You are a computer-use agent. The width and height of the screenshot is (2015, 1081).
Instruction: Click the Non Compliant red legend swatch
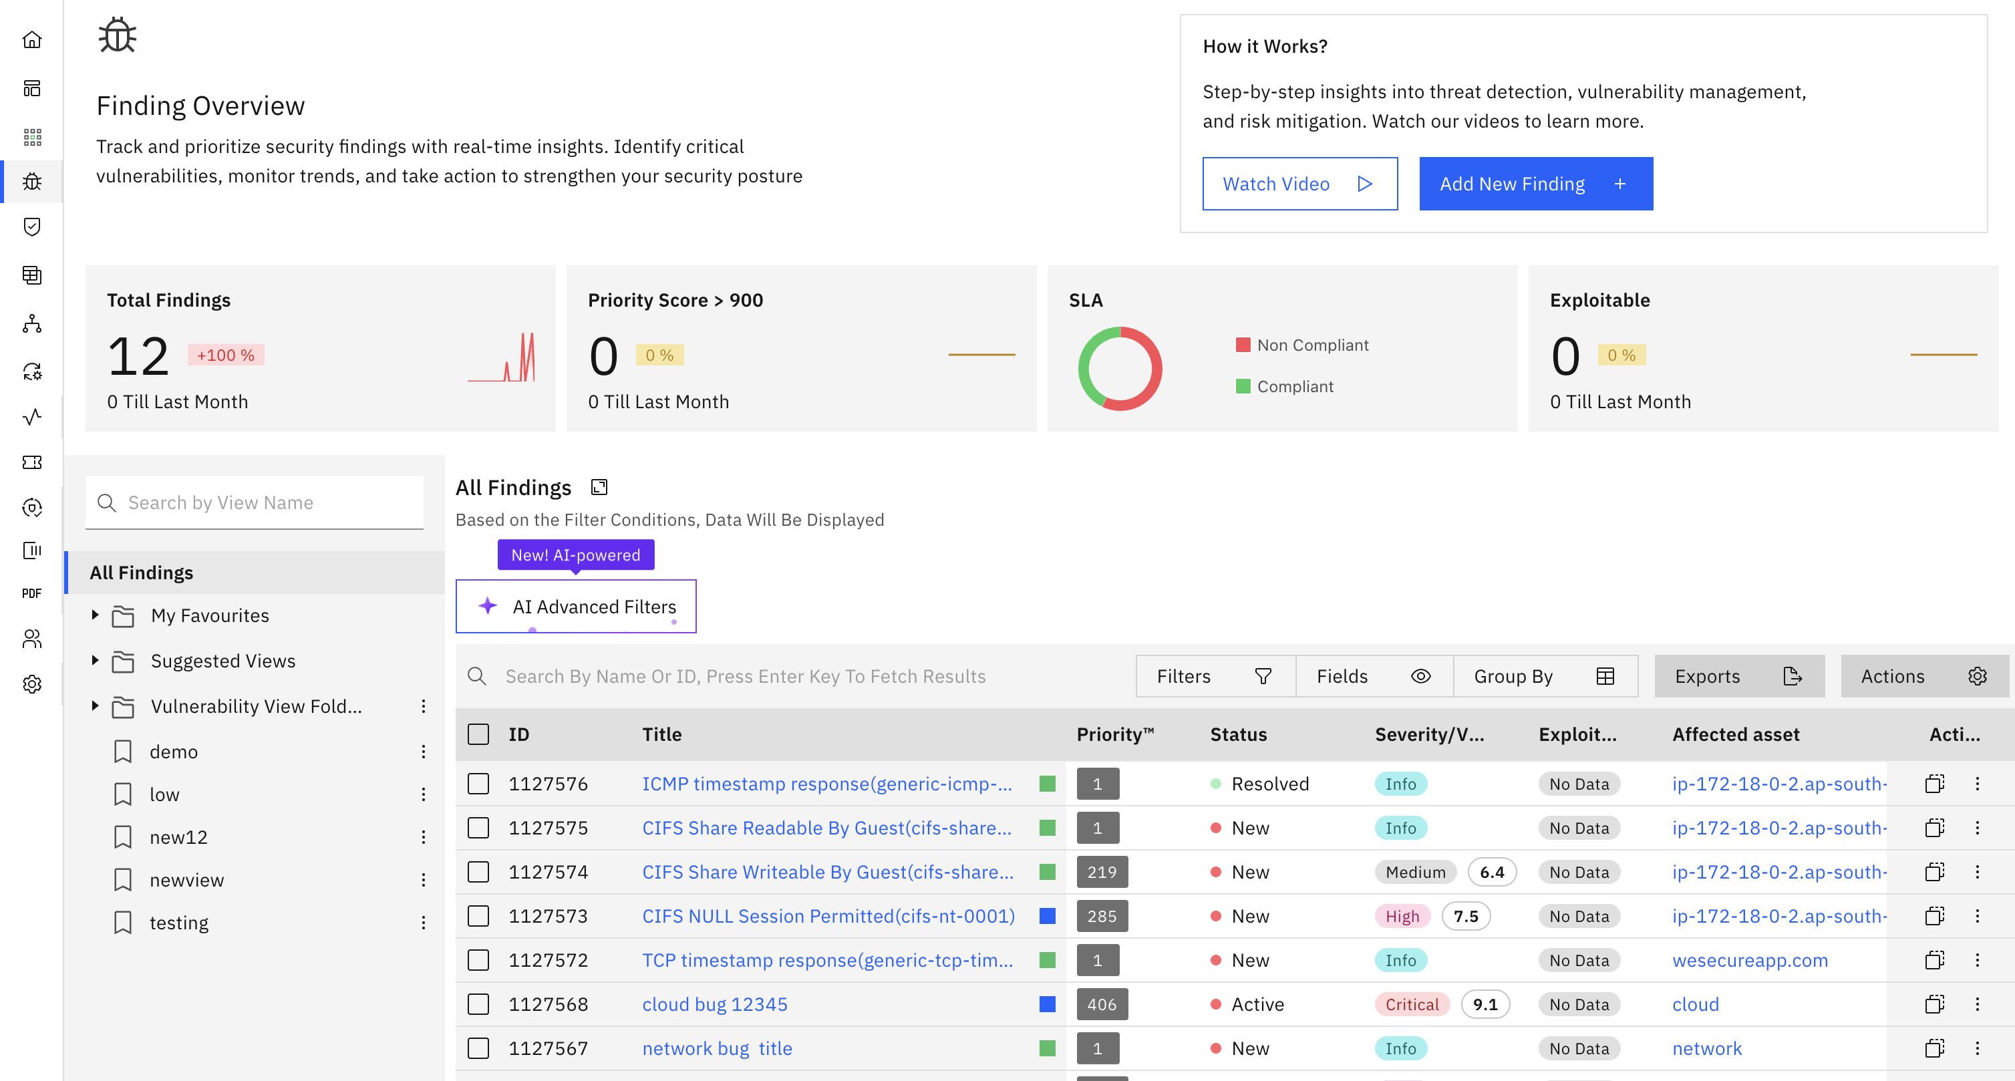[1242, 345]
